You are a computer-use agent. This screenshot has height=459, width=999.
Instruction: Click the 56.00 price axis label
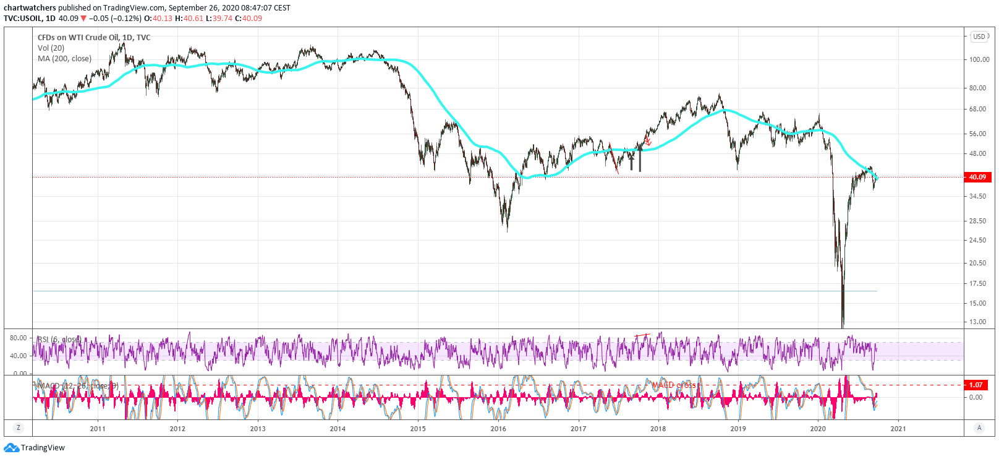point(977,134)
